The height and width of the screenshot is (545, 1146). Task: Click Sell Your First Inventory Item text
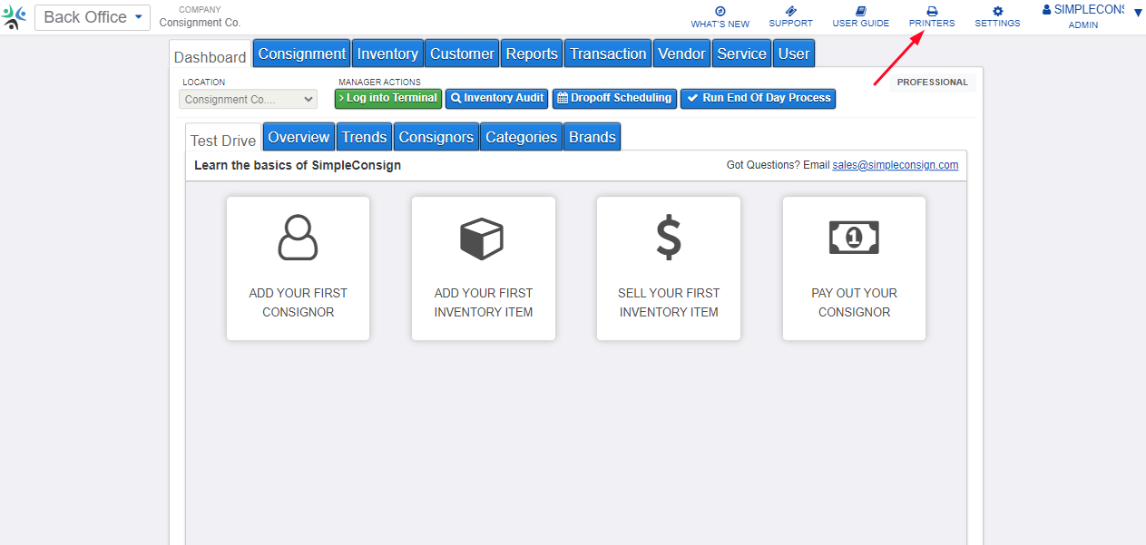(669, 303)
